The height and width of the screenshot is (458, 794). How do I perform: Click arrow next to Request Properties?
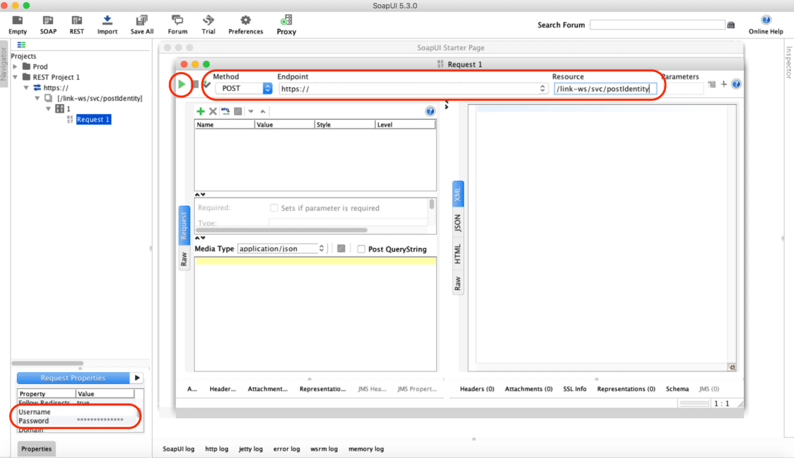pyautogui.click(x=137, y=378)
